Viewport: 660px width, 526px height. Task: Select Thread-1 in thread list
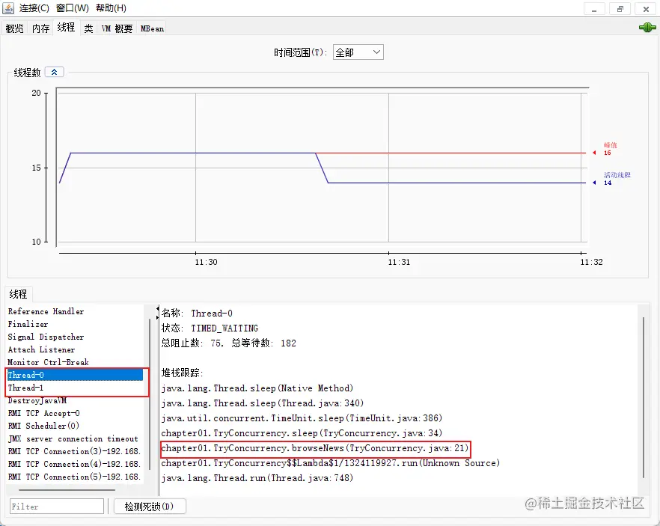pyautogui.click(x=75, y=388)
